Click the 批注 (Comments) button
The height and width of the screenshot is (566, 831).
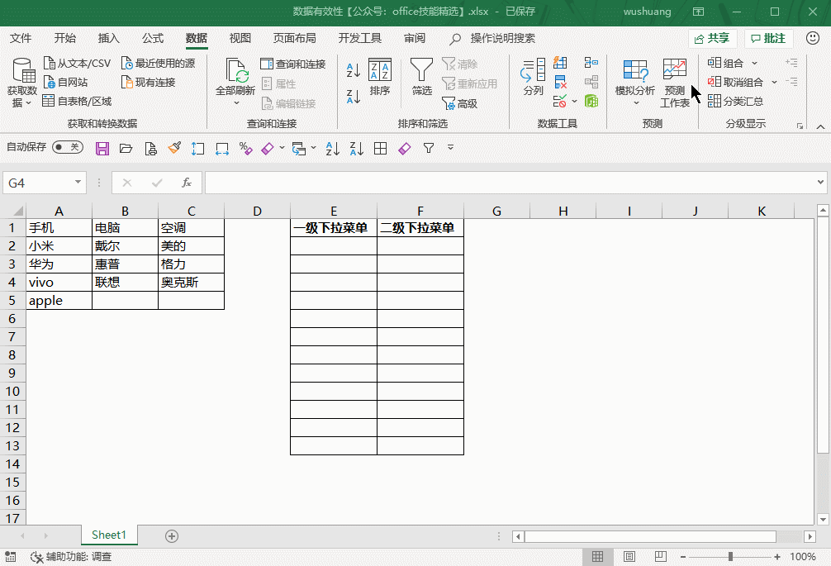pyautogui.click(x=768, y=38)
